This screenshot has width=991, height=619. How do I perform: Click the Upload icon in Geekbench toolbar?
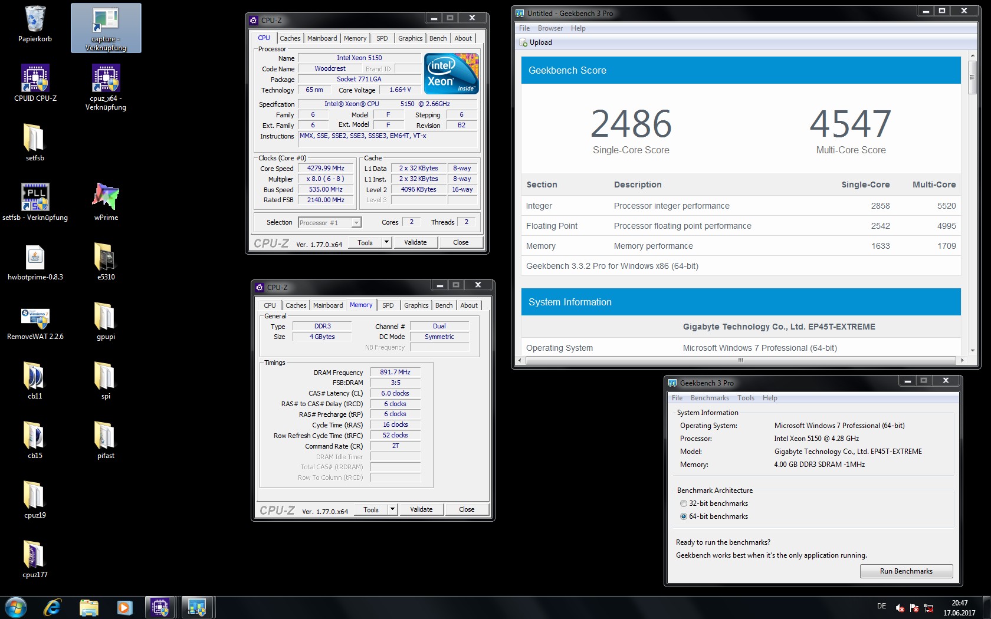tap(523, 42)
